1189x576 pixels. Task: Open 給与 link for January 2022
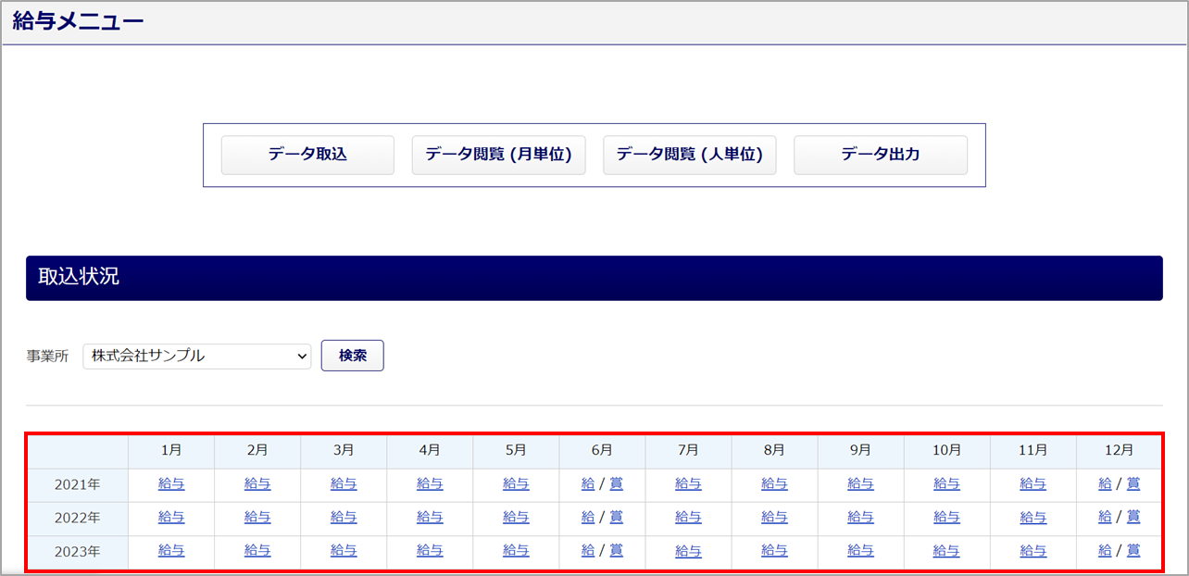pyautogui.click(x=171, y=517)
